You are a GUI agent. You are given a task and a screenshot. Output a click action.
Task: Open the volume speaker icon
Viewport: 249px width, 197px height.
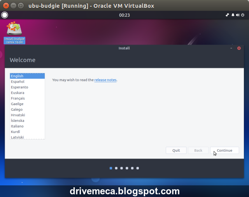(238, 15)
